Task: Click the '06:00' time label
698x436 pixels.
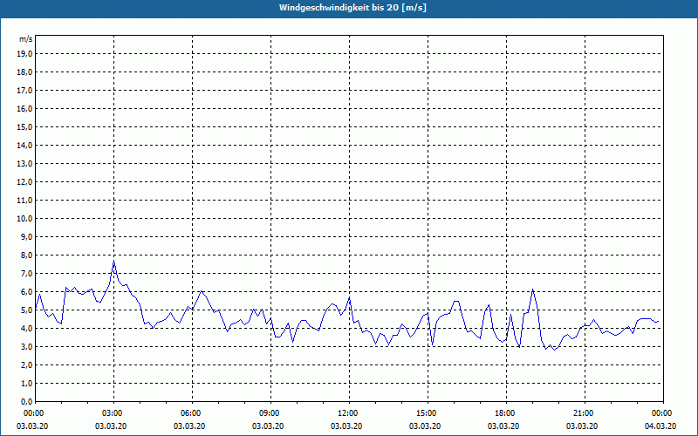Action: pyautogui.click(x=192, y=413)
